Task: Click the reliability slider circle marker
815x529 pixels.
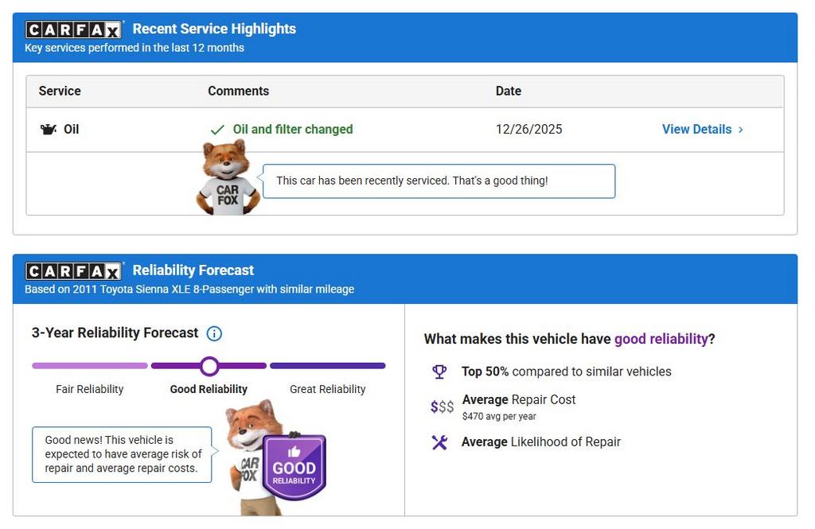Action: coord(209,366)
